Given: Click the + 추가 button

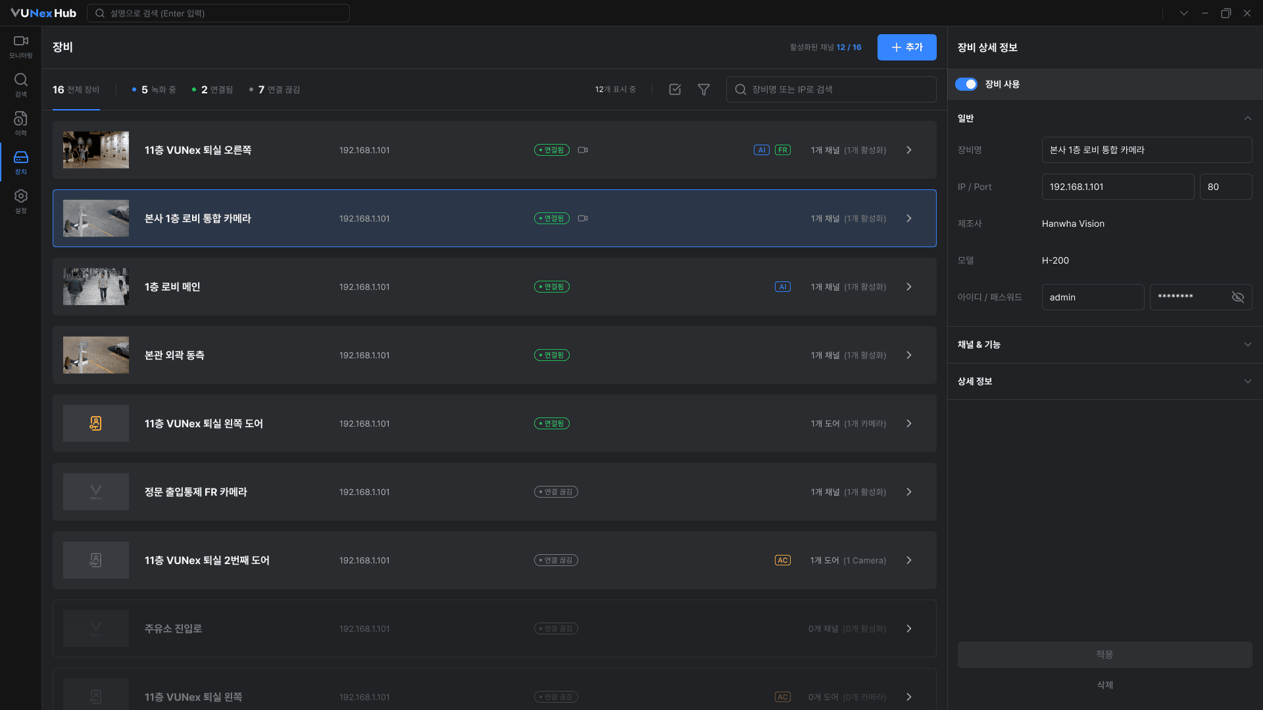Looking at the screenshot, I should coord(907,47).
